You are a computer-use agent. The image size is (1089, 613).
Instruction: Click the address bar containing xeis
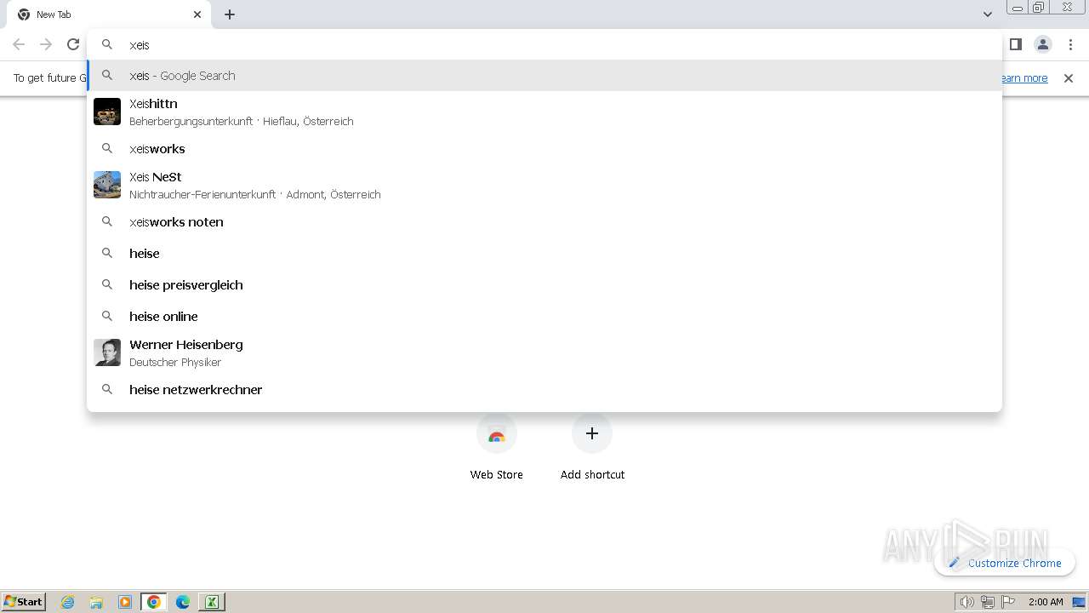pyautogui.click(x=544, y=44)
